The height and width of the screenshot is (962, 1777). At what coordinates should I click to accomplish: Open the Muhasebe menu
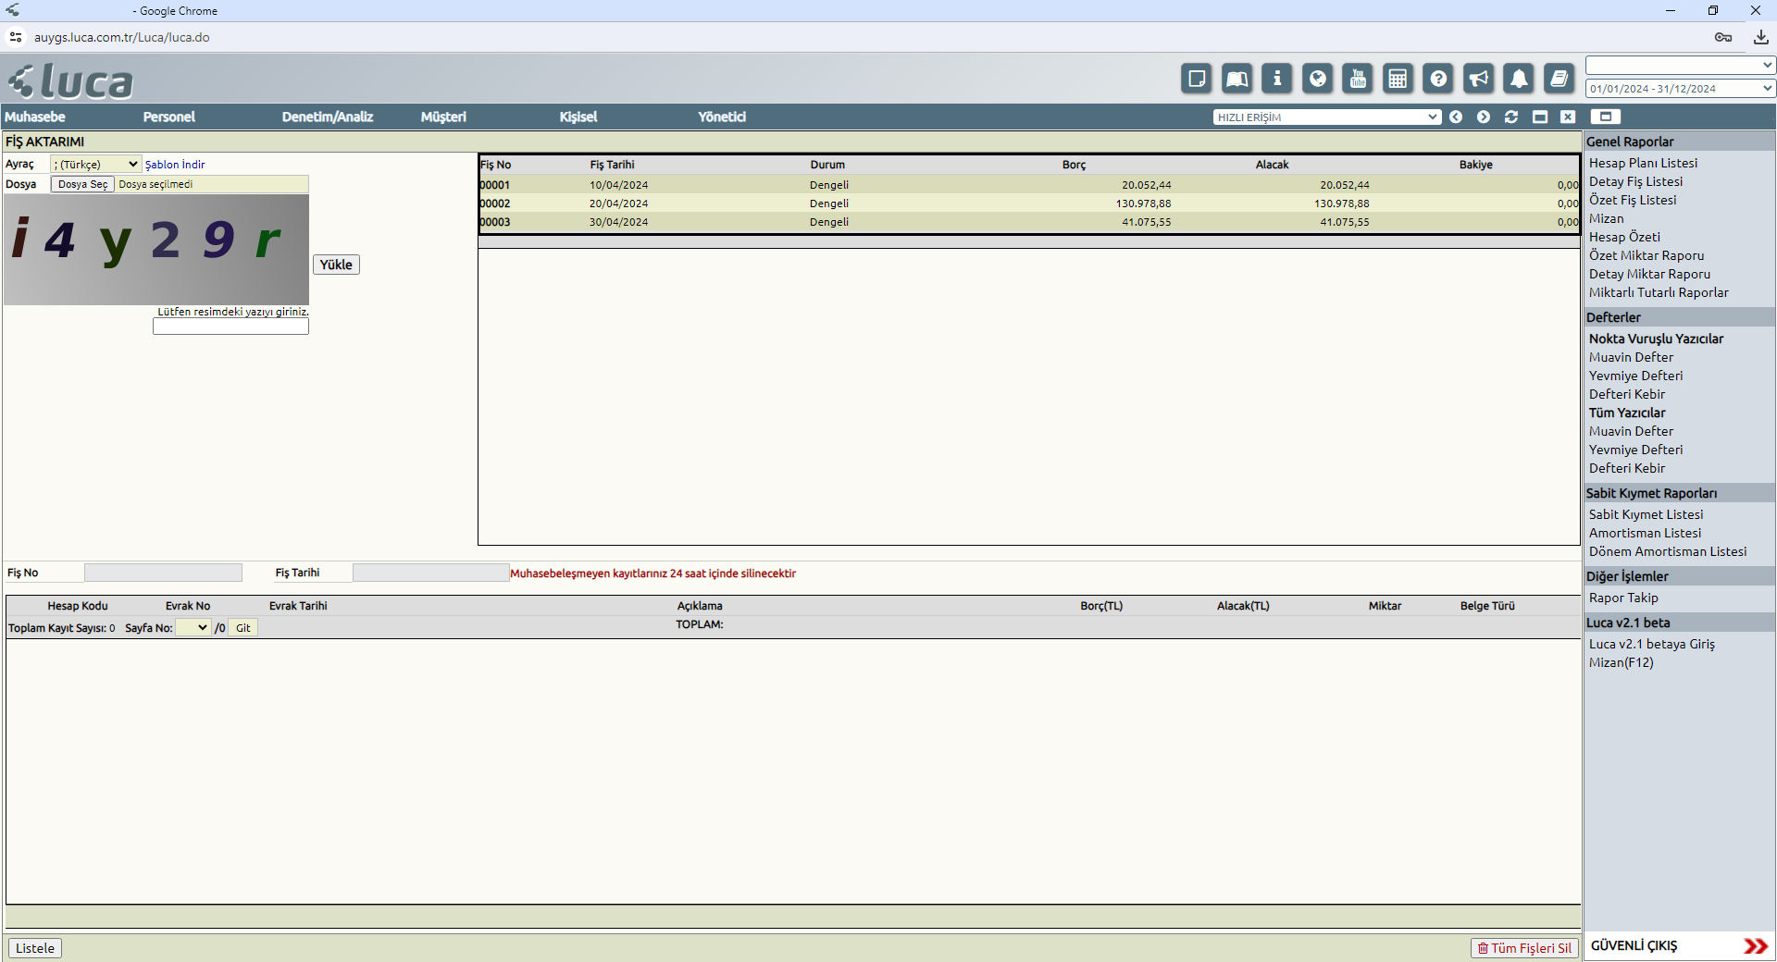[x=35, y=117]
